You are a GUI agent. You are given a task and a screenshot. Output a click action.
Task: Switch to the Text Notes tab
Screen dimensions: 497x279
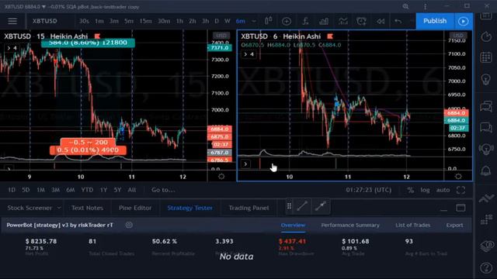pyautogui.click(x=87, y=208)
